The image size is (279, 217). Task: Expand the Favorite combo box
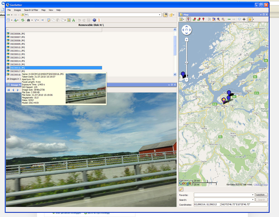253,195
